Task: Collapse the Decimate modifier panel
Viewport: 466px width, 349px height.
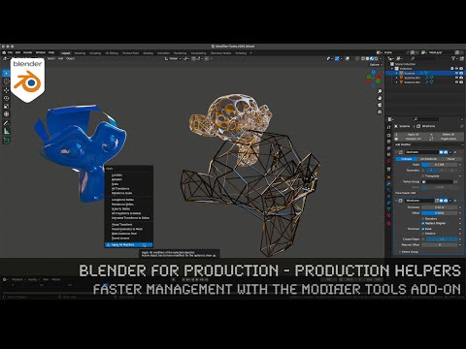Action: pos(396,152)
